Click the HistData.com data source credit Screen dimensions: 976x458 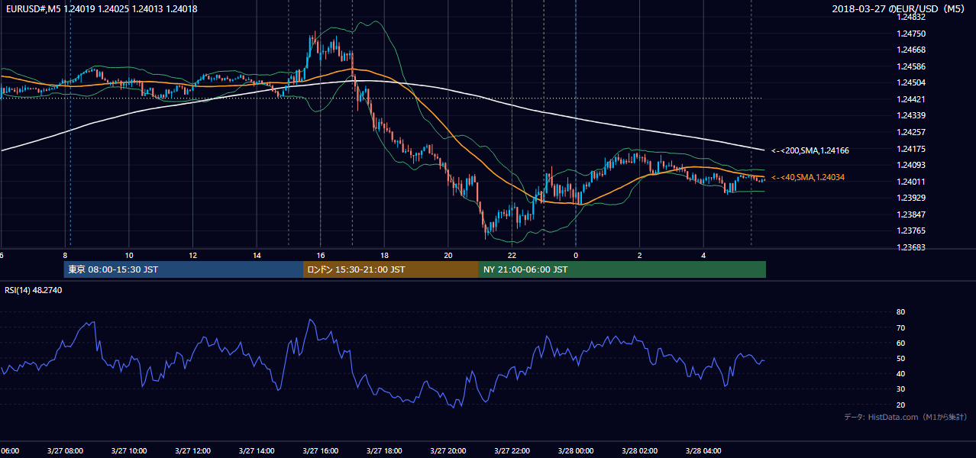pyautogui.click(x=905, y=417)
